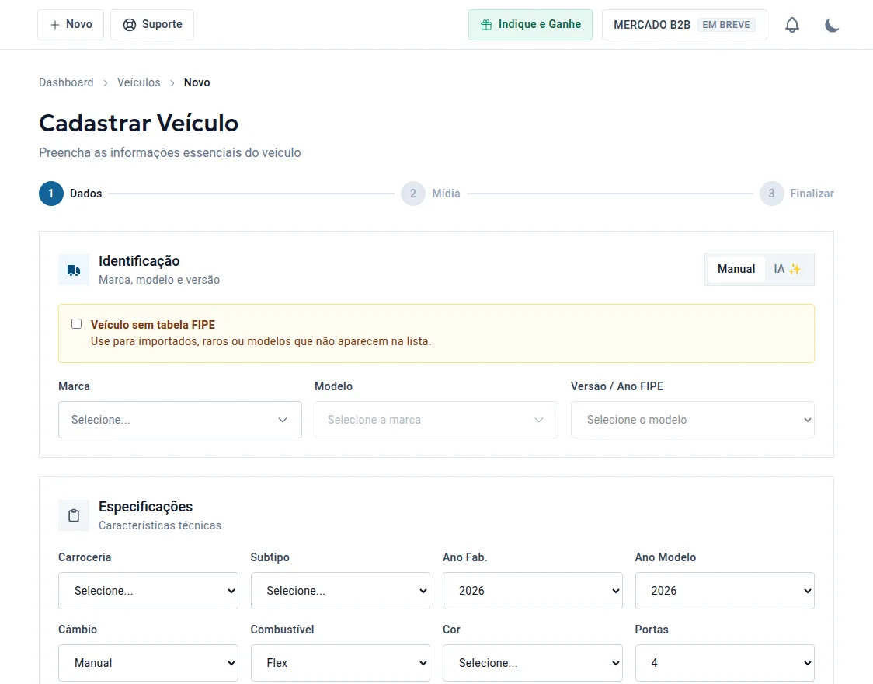This screenshot has height=684, width=873.
Task: Click the Veículo sem tabela FIPE label
Action: [x=153, y=325]
